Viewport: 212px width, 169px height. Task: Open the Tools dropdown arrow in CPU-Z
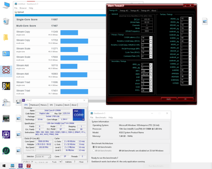[x=60, y=162]
